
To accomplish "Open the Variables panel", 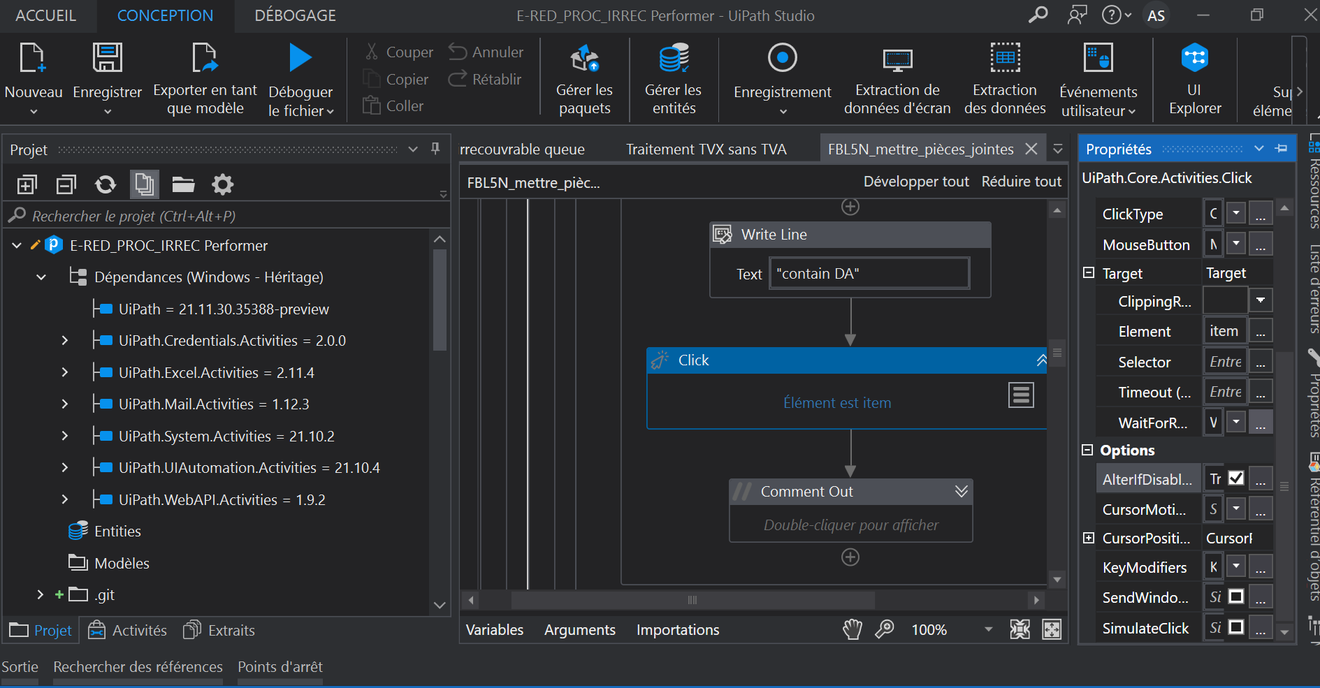I will [495, 630].
